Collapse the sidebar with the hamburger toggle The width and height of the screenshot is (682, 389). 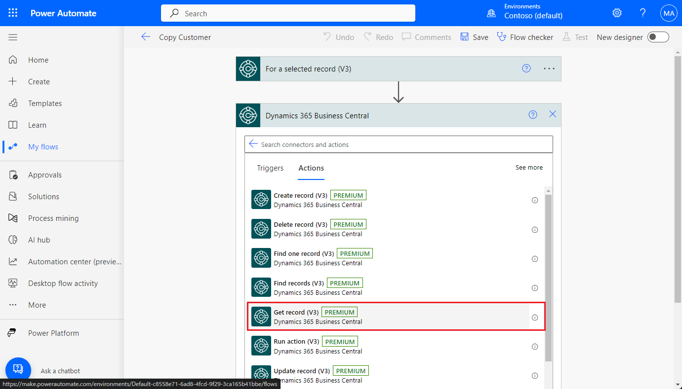pos(13,36)
